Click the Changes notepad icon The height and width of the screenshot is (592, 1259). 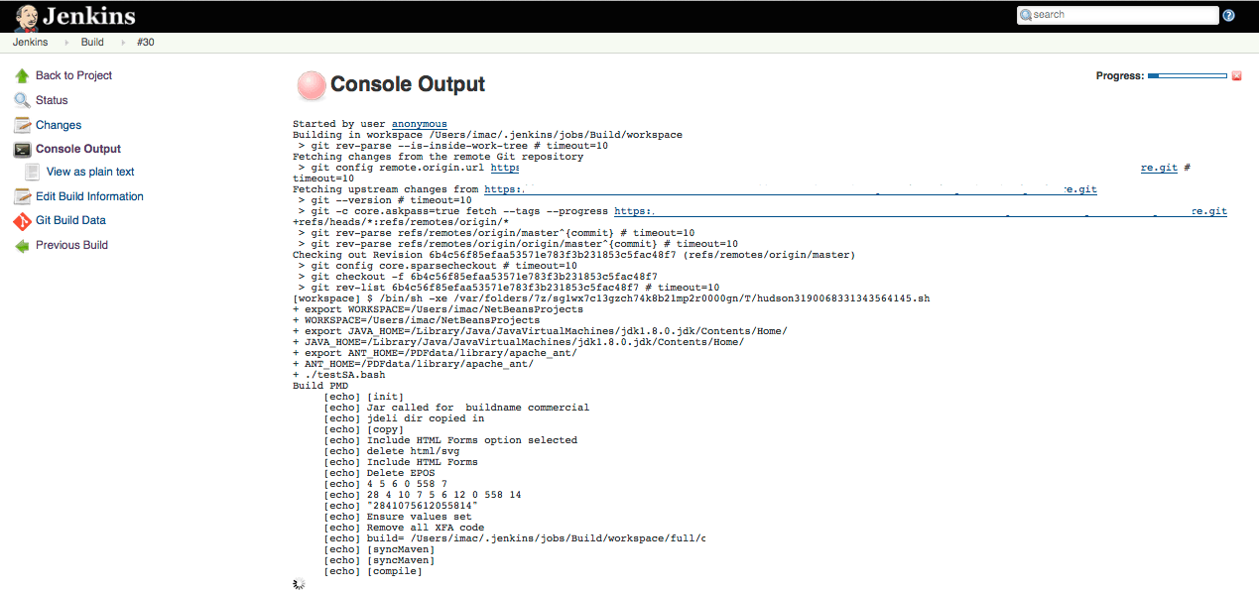tap(22, 125)
